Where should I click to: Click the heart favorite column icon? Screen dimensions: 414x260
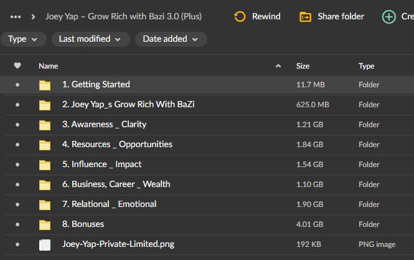(x=17, y=65)
